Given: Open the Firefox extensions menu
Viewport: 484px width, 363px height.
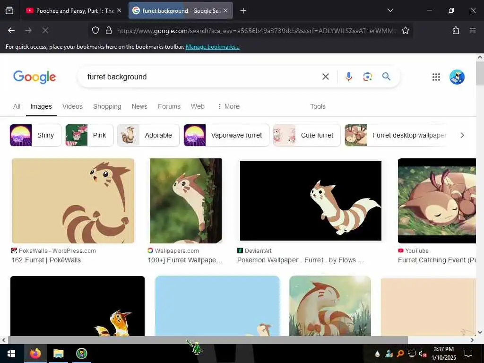Looking at the screenshot, I should click(x=456, y=30).
